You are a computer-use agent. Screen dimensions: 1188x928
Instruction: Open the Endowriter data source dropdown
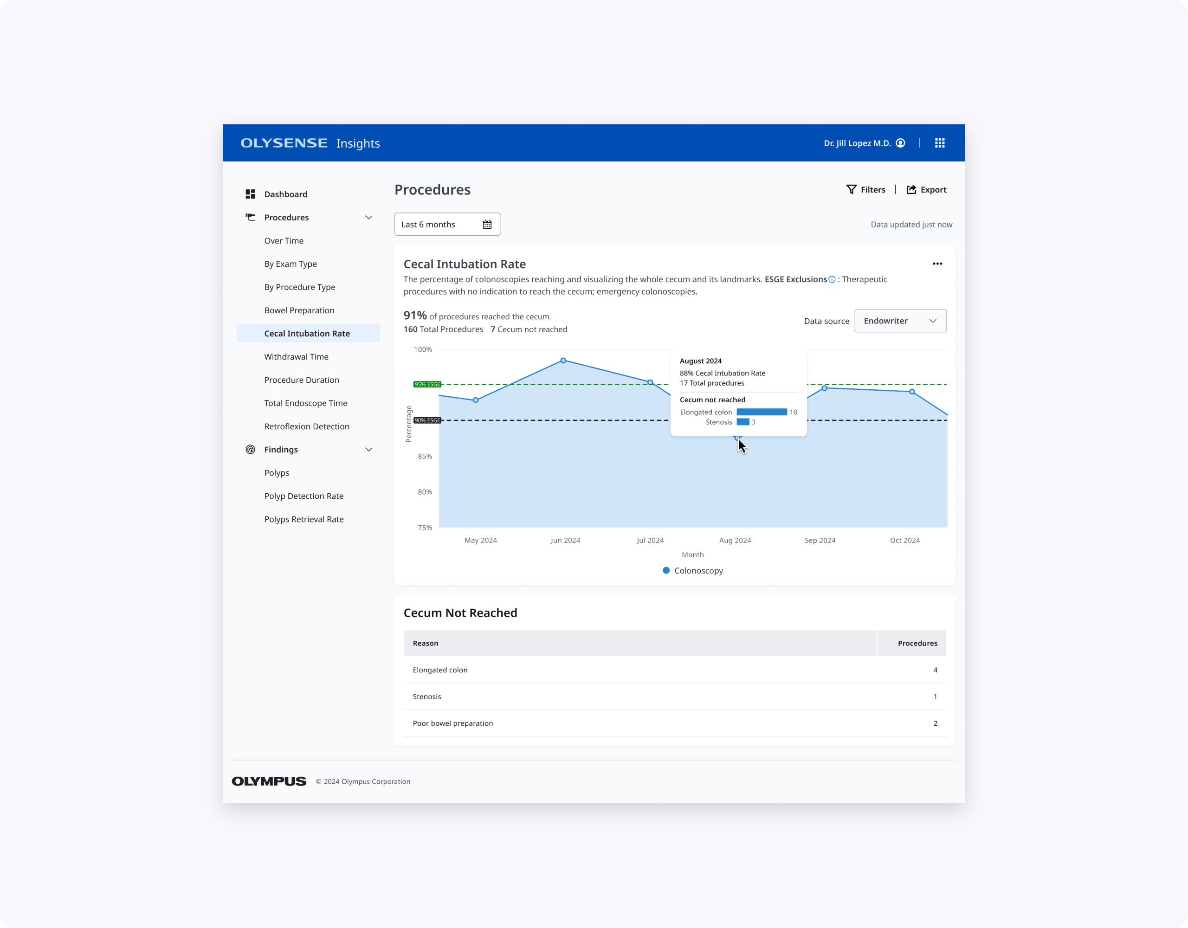coord(900,321)
